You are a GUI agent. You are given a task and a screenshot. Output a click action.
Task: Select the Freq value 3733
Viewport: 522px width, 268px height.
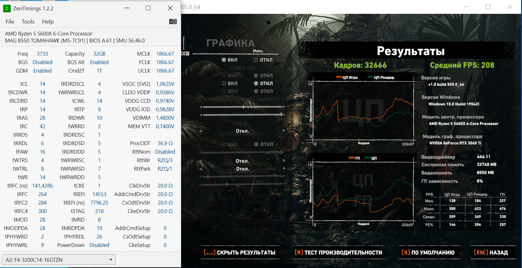tap(42, 54)
